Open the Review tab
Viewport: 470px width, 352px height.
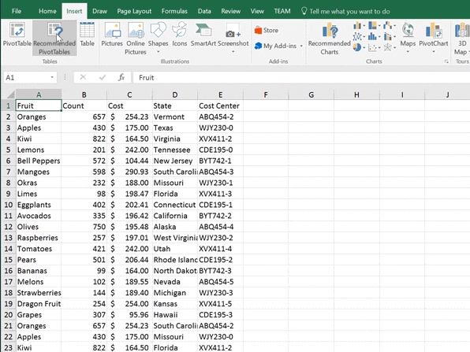(x=231, y=11)
